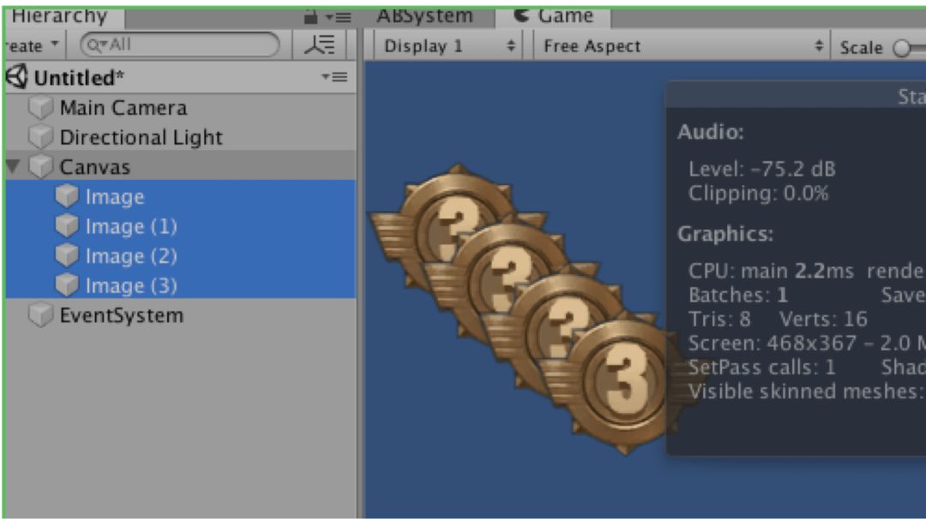Click the Unity logo beside Untitled scene
926x519 pixels.
pyautogui.click(x=17, y=77)
